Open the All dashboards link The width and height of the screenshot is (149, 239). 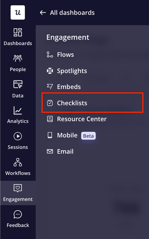pyautogui.click(x=72, y=13)
